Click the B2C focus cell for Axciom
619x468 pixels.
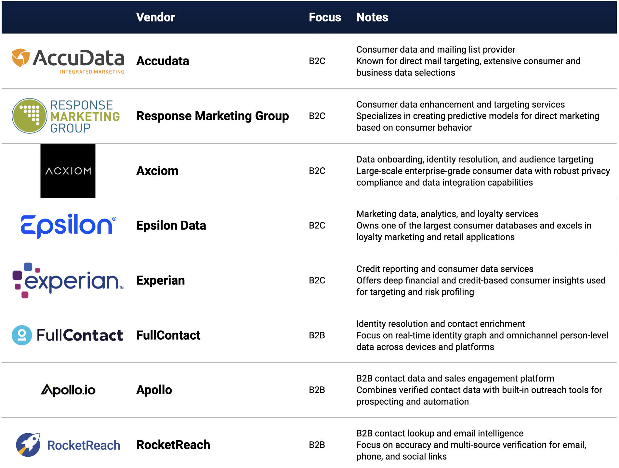pos(317,171)
